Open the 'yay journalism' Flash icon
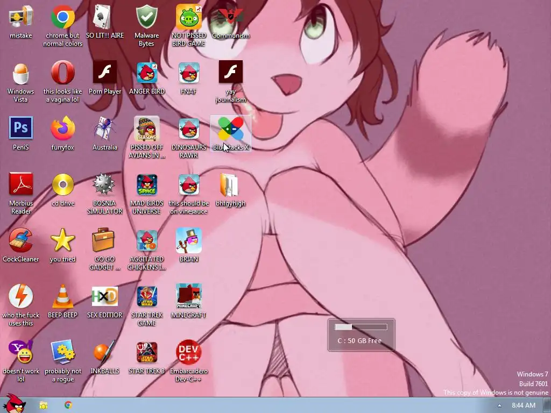 click(x=230, y=72)
